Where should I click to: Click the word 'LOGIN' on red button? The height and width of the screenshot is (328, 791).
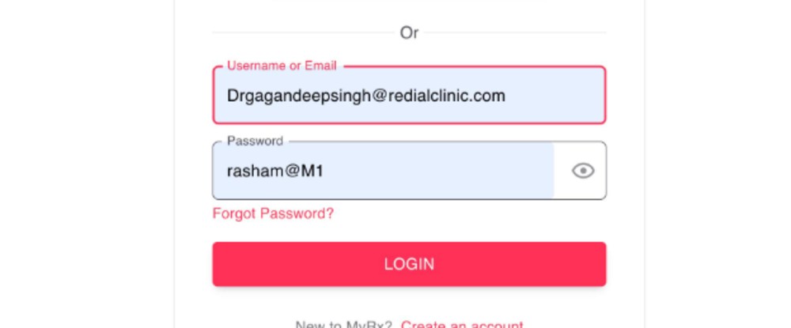point(409,264)
